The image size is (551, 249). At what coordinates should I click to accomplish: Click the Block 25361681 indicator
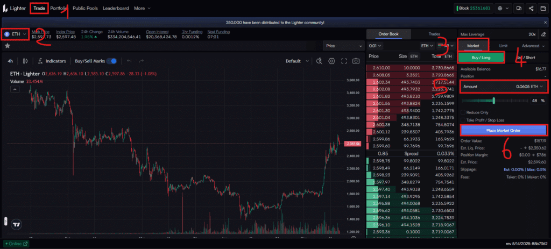tap(474, 8)
